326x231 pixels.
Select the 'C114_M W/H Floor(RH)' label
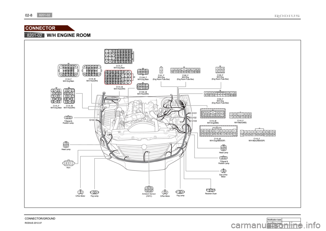[x=120, y=88]
